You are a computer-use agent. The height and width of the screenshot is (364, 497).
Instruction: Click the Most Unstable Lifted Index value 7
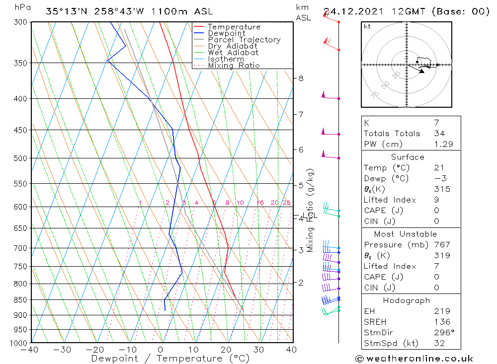click(x=437, y=266)
